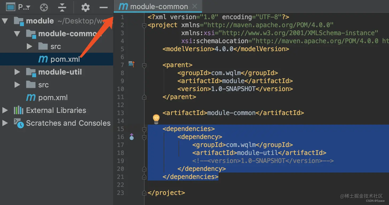Image resolution: width=389 pixels, height=205 pixels.
Task: Click groupId com.wqlm in the parent block
Action: coord(227,73)
